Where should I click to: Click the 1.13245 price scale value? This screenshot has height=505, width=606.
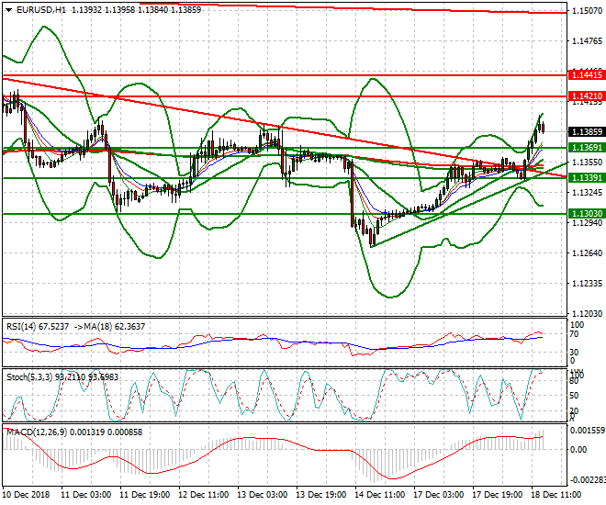coord(587,193)
